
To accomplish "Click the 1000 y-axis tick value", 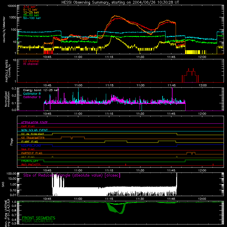I will click(x=13, y=17).
